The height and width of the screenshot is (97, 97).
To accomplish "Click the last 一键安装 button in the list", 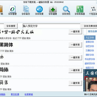I will (x=75, y=83).
